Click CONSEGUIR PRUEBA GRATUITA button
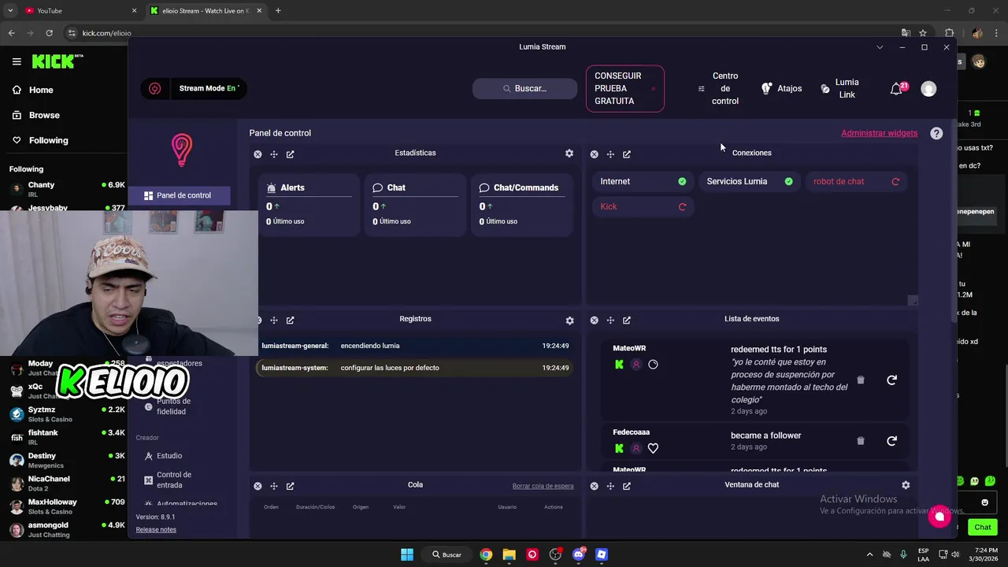The height and width of the screenshot is (567, 1008). [x=624, y=88]
